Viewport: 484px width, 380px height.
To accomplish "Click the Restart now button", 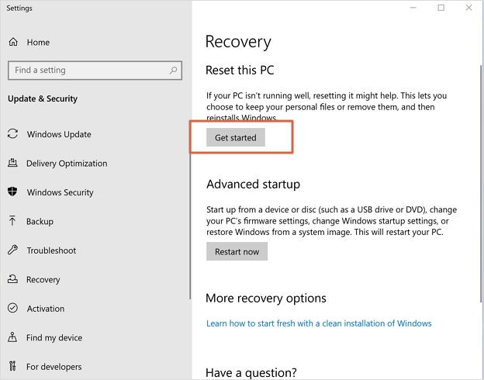I will (x=237, y=251).
